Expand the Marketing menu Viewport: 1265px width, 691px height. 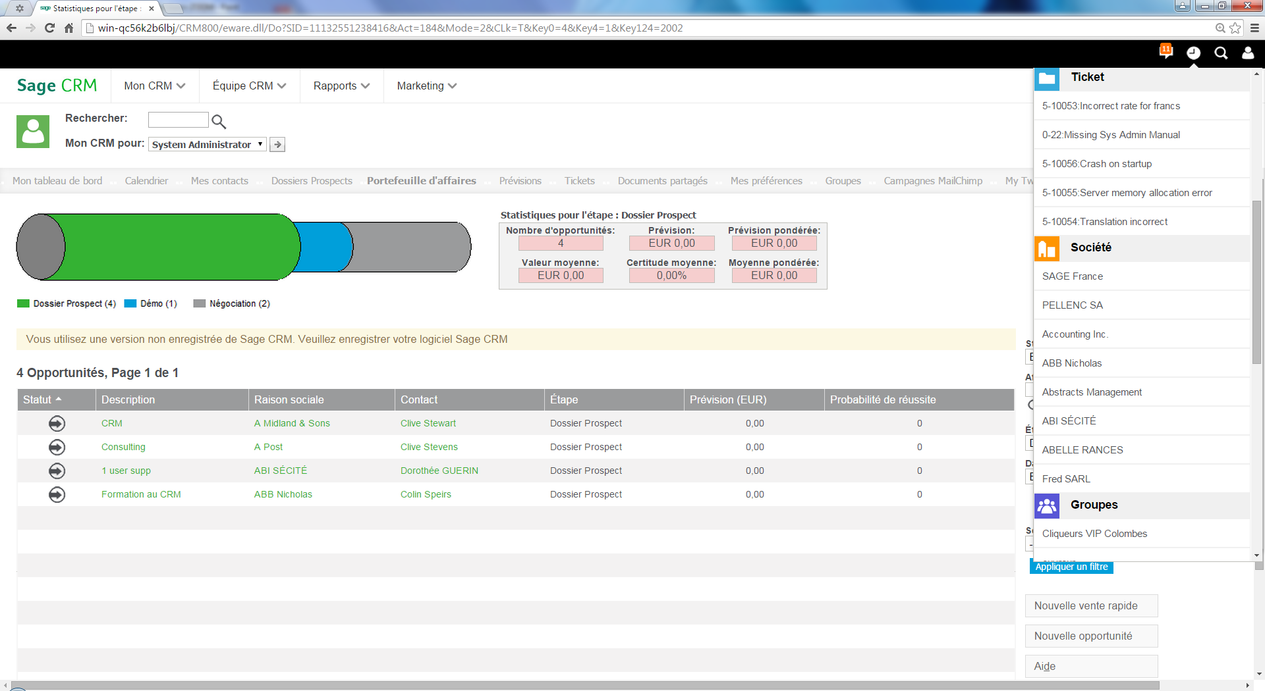click(x=426, y=86)
